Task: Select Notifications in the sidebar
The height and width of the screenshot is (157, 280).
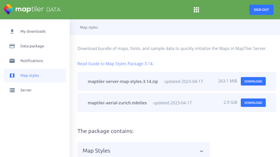Action: (32, 61)
